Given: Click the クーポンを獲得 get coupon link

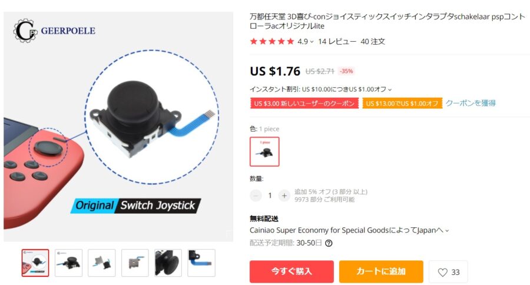Looking at the screenshot, I should tap(471, 103).
